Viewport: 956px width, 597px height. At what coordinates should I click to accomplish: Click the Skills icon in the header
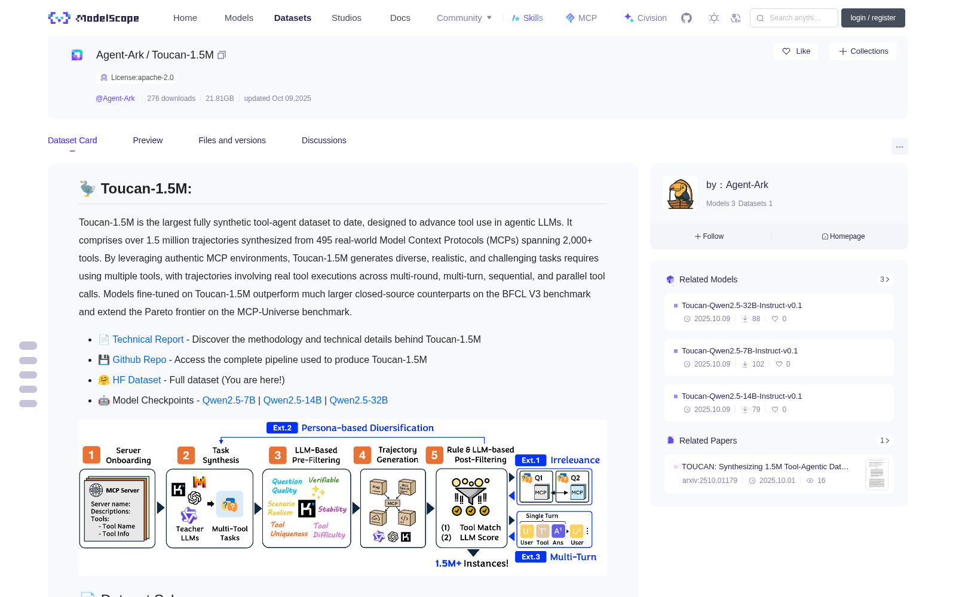516,18
